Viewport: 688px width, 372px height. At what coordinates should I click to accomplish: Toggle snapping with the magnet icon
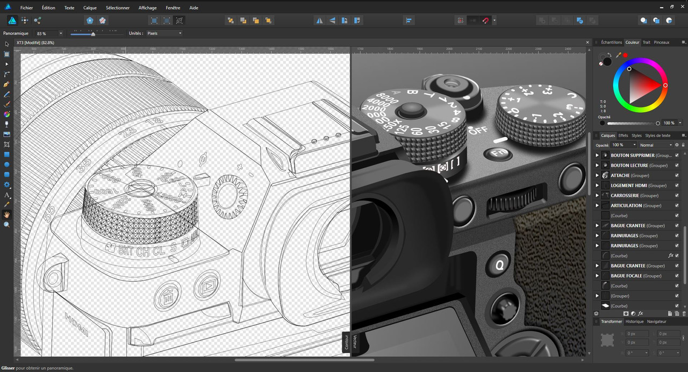pos(485,20)
